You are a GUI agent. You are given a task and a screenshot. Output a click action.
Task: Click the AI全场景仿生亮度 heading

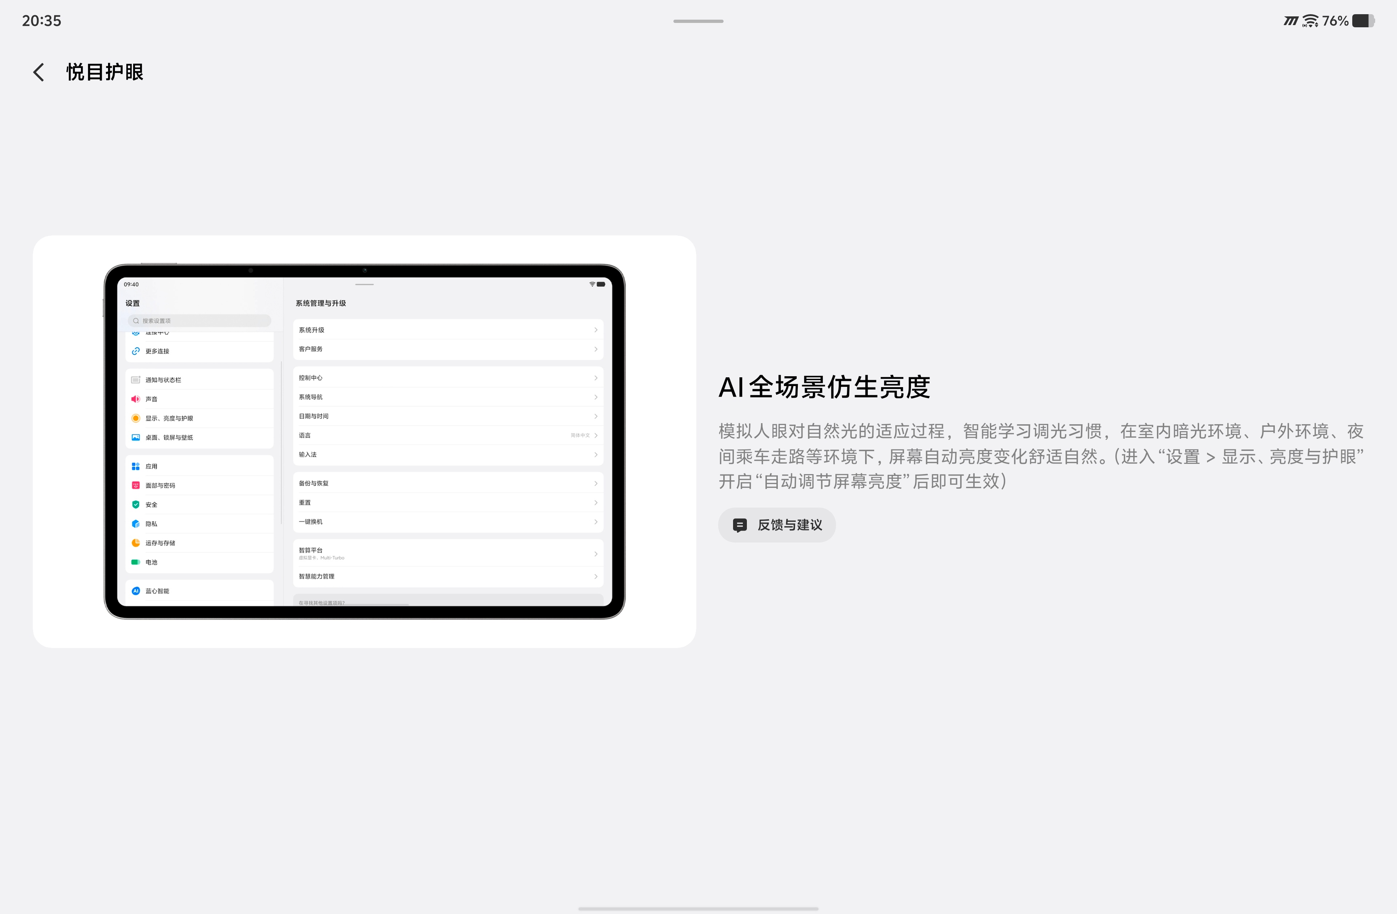coord(824,387)
